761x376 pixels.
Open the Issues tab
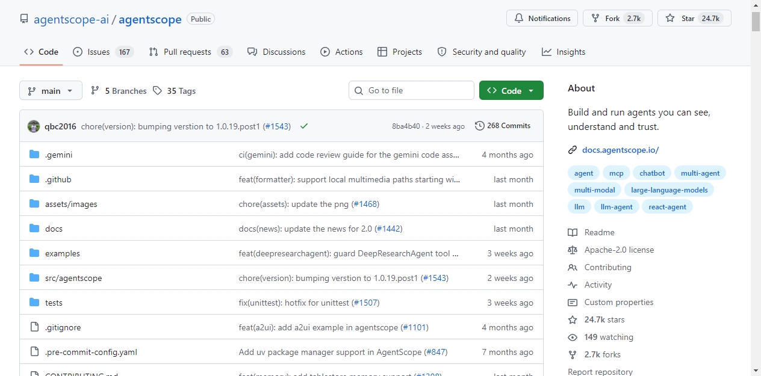tap(102, 52)
